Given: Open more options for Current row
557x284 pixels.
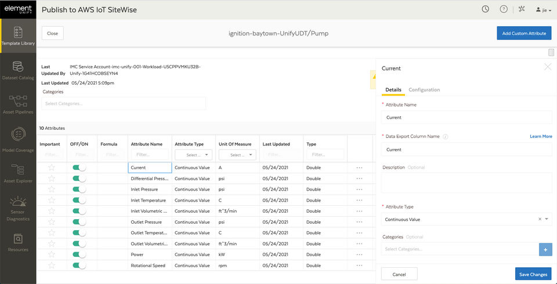Looking at the screenshot, I should coord(360,168).
